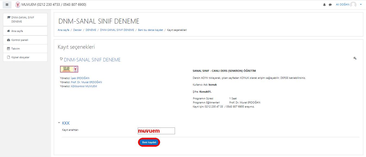Open the DNM-SANAL SINIF DENEME course heading link
366x157 pixels.
click(x=92, y=60)
